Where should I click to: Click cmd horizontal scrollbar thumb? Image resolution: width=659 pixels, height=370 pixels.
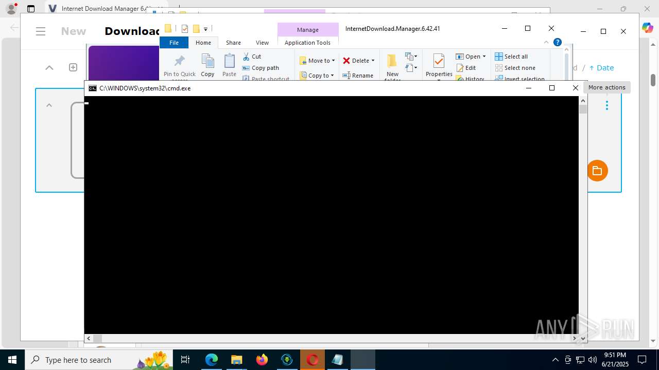pos(97,338)
